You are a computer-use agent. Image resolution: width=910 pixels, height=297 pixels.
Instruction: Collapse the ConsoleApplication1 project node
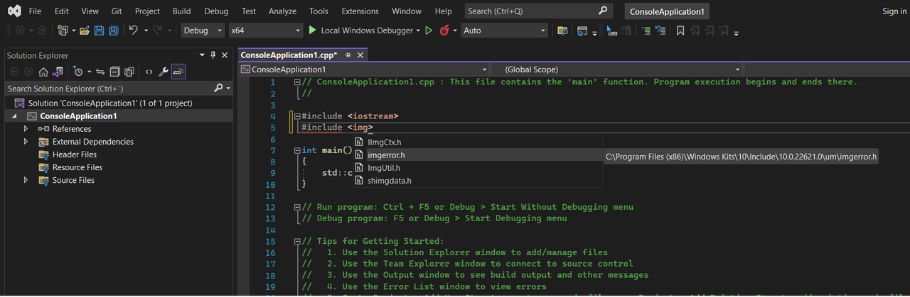point(15,116)
